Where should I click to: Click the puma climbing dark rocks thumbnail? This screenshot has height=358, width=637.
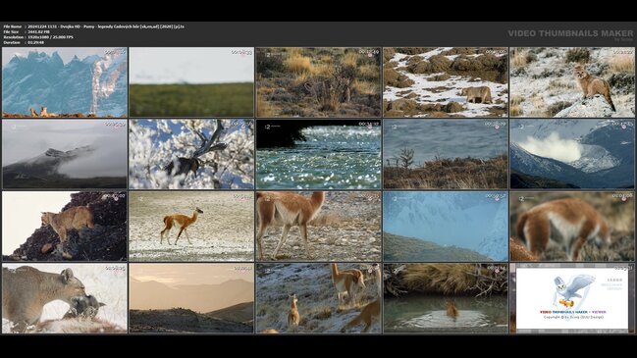(x=65, y=227)
